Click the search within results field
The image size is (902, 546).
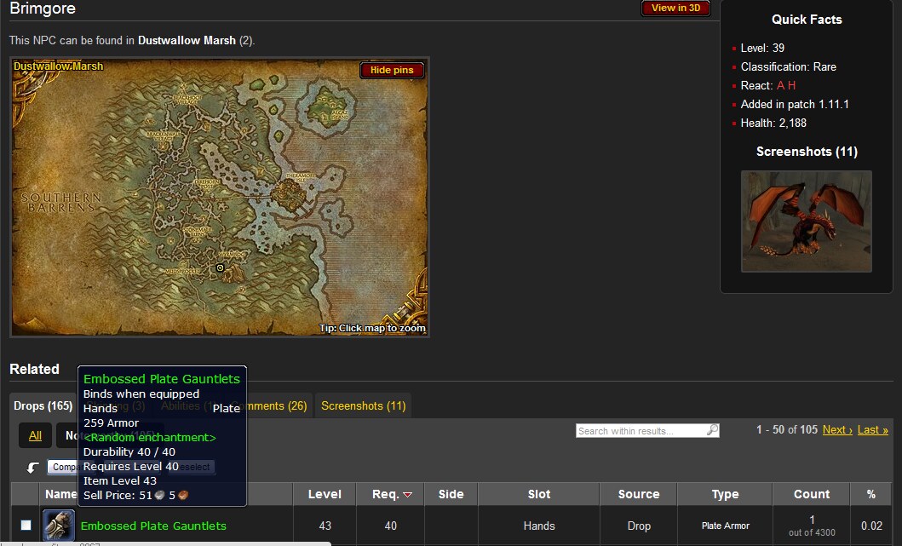641,431
